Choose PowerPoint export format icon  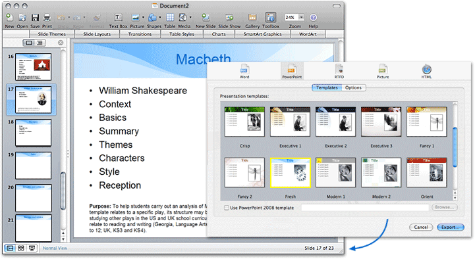click(x=292, y=70)
